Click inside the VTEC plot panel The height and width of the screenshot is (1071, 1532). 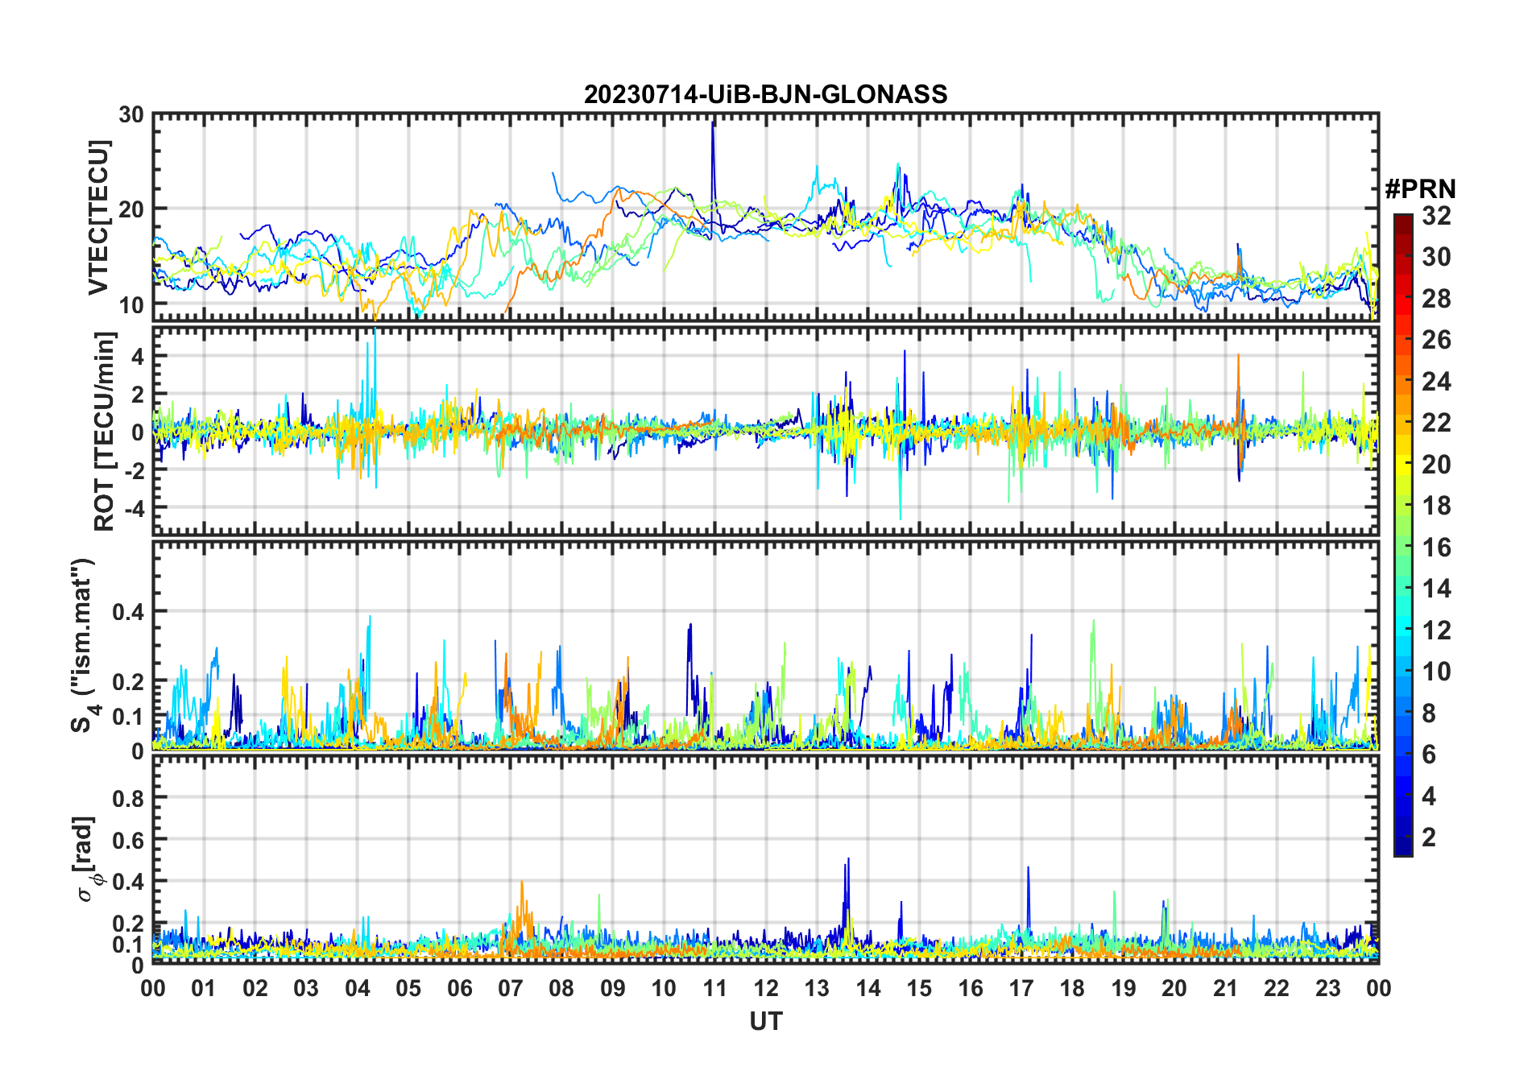click(765, 217)
